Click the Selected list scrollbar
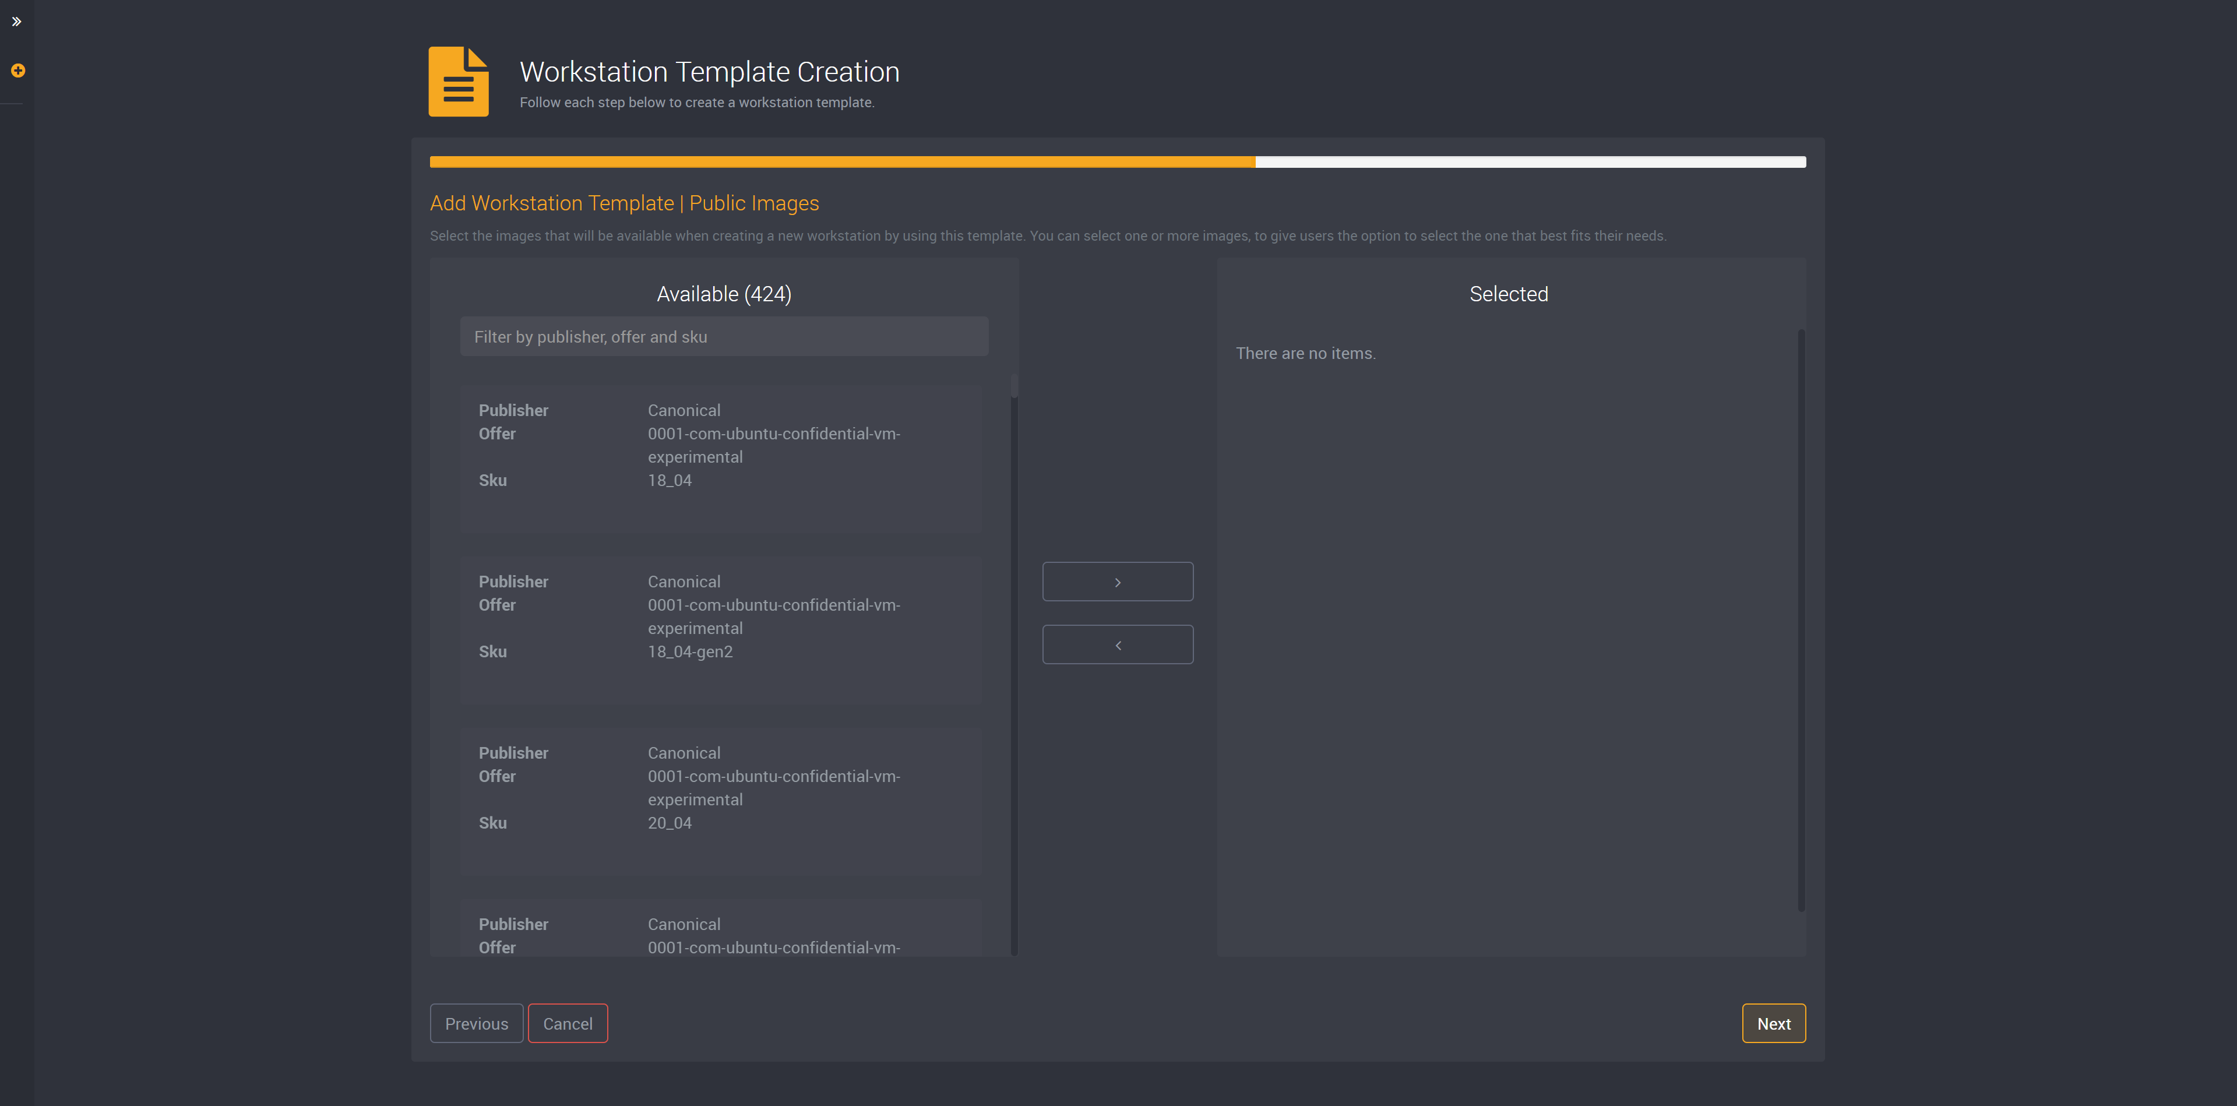Image resolution: width=2237 pixels, height=1106 pixels. (x=1801, y=620)
